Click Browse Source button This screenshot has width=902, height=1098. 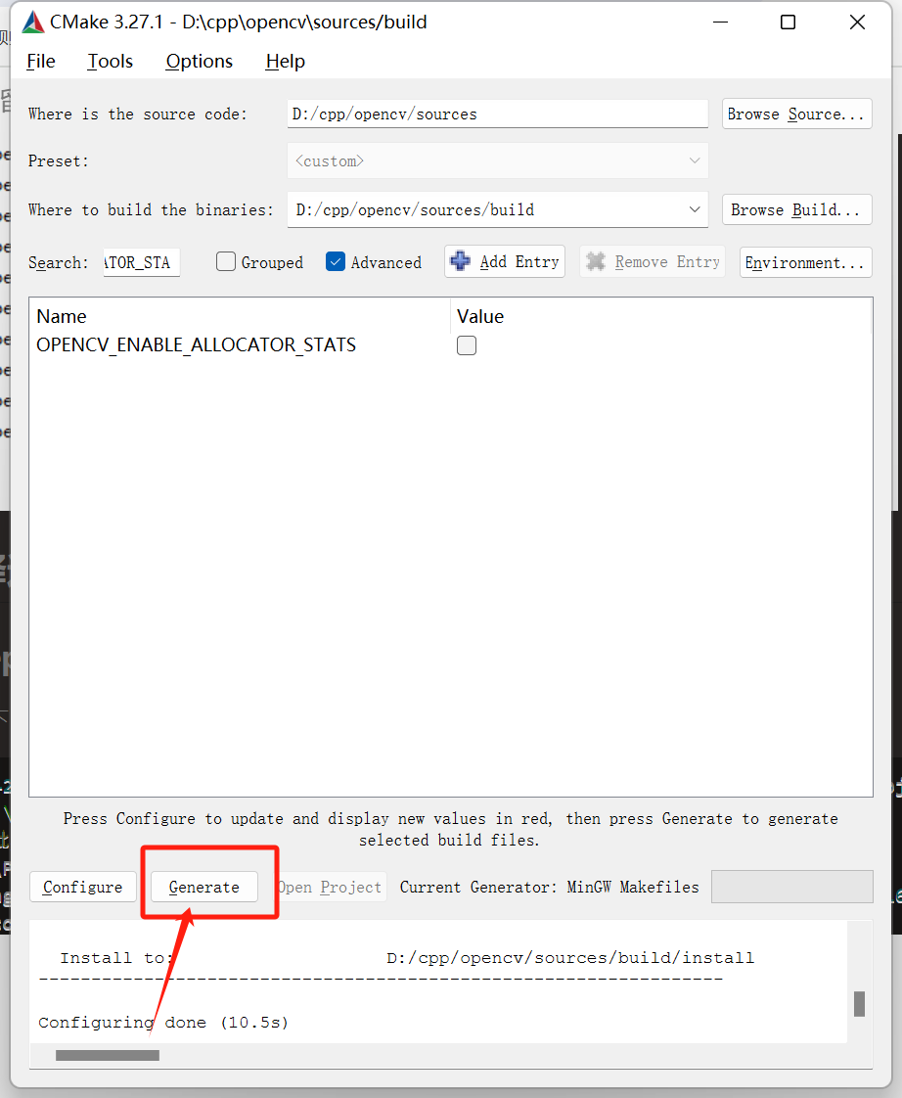(797, 114)
